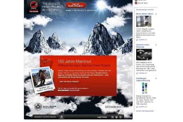Open the second sidebar ad title link
Viewport: 183px width, 122px height.
[143, 46]
